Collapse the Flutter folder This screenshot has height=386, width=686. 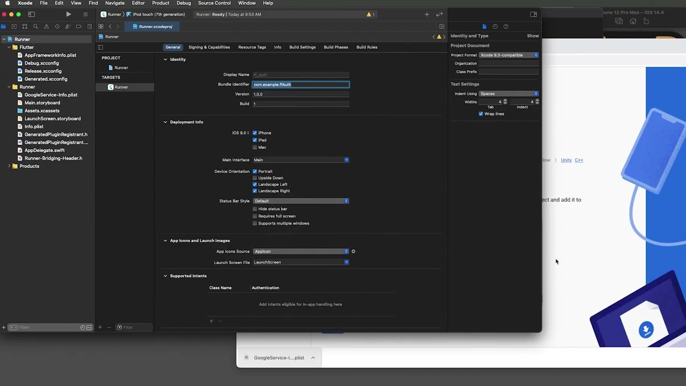point(9,47)
